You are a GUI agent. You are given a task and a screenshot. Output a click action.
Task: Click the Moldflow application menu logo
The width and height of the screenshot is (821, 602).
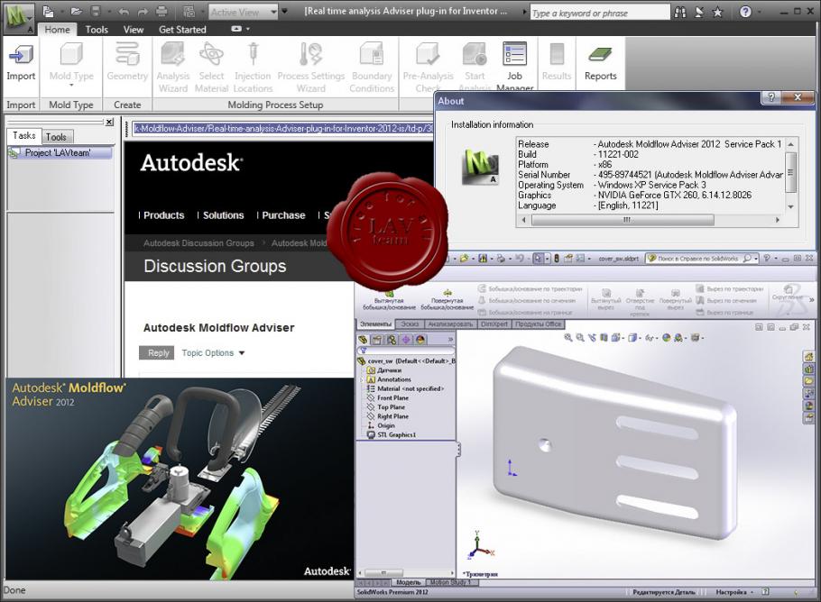click(17, 14)
